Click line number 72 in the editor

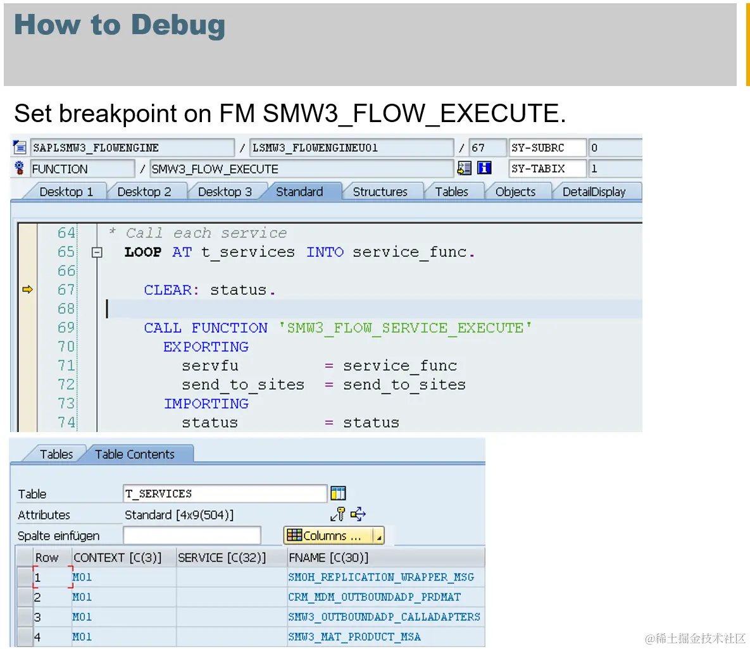click(x=66, y=385)
